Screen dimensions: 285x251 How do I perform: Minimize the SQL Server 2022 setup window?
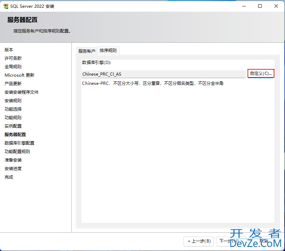[244, 6]
